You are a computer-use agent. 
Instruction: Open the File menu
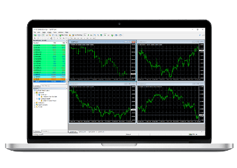coord(35,32)
